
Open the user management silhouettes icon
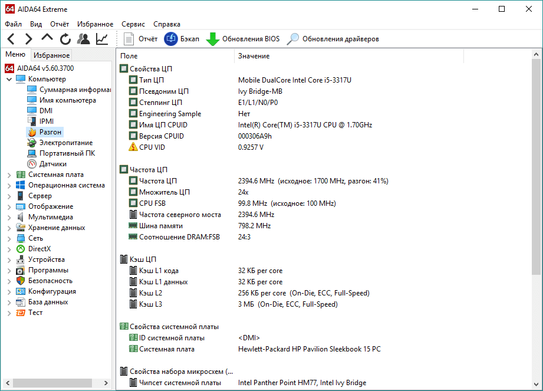[x=84, y=39]
